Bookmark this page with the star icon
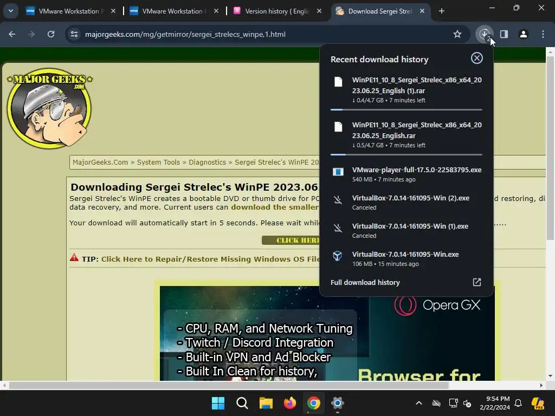This screenshot has height=416, width=555. [457, 34]
